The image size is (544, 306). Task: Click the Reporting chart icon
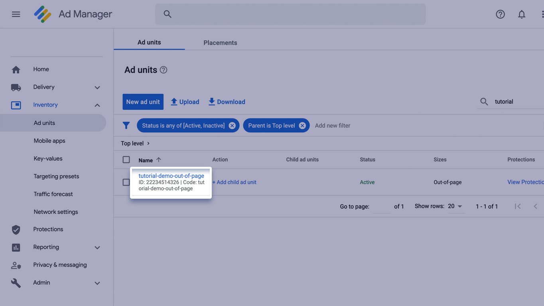16,247
